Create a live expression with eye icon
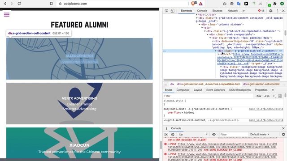Viewport: 287px width, 161px height. (214, 134)
